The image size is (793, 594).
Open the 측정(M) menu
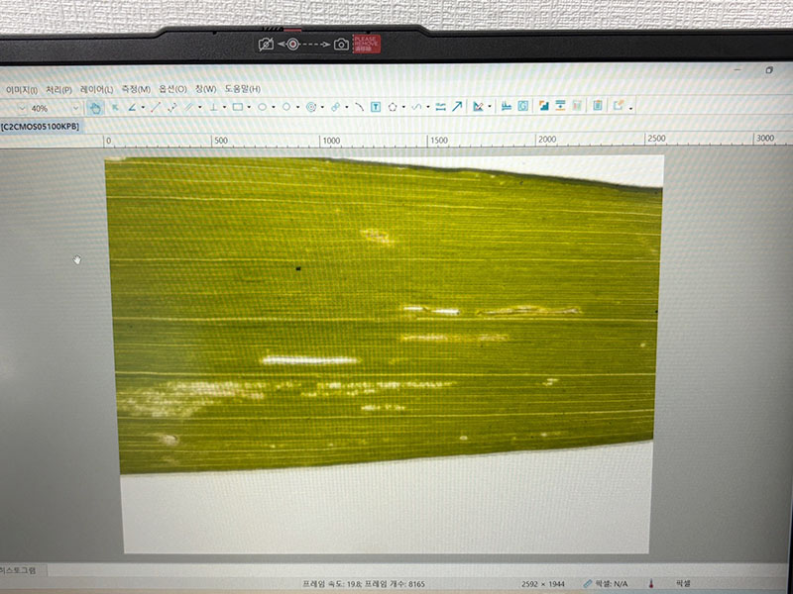point(136,89)
